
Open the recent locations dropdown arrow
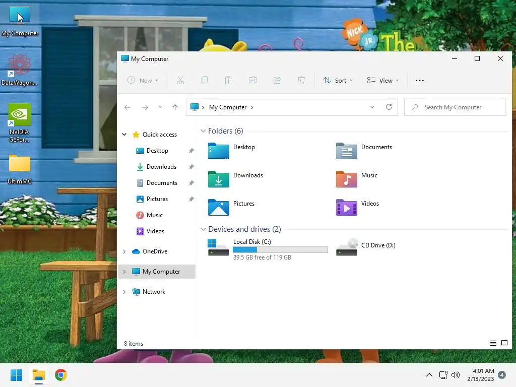[x=160, y=107]
